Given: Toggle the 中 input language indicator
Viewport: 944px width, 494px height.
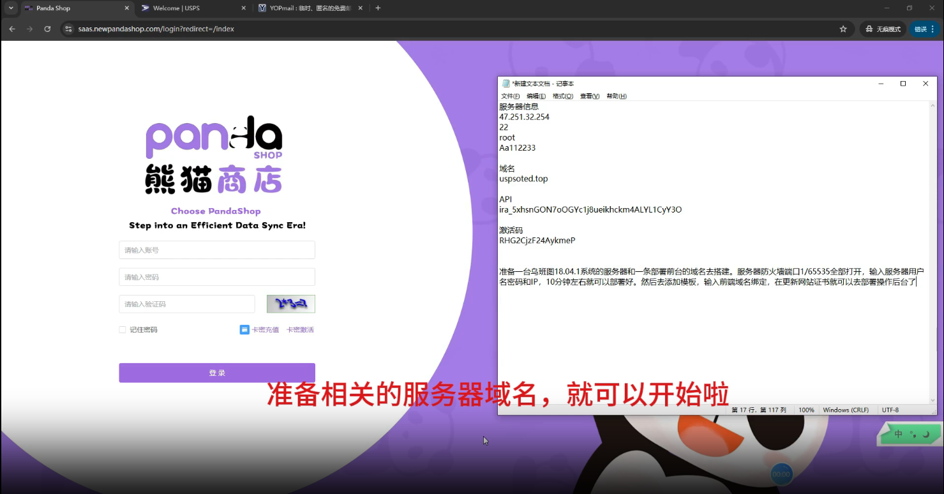Looking at the screenshot, I should coord(898,434).
